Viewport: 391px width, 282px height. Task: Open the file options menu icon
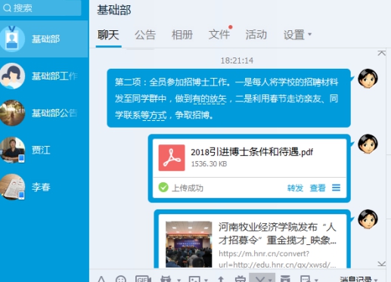[336, 187]
